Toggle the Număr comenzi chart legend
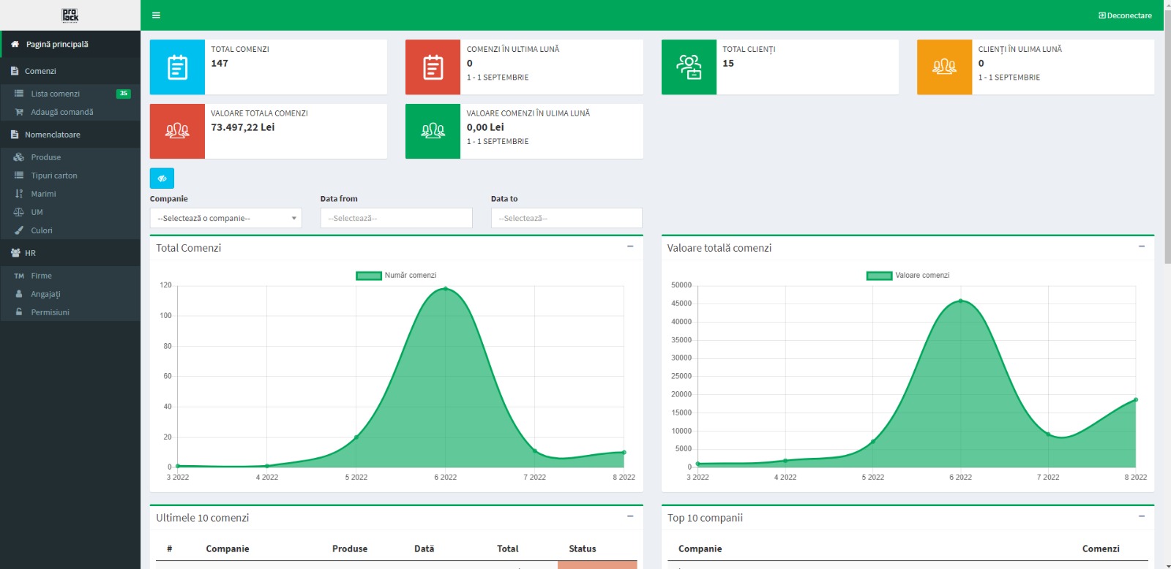Viewport: 1171px width, 569px height. (x=397, y=276)
